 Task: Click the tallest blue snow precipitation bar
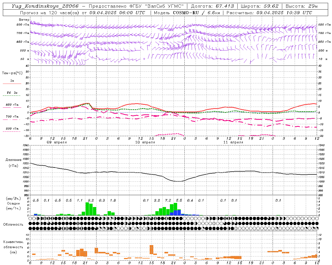(x=179, y=212)
